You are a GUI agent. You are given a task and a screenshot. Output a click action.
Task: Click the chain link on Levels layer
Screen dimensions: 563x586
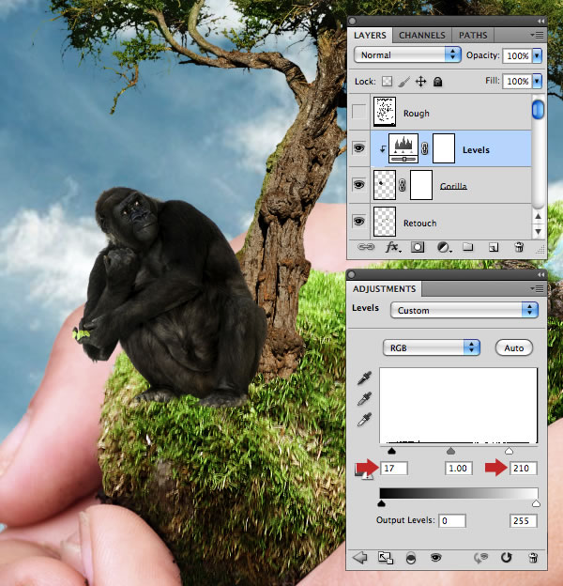tap(424, 148)
